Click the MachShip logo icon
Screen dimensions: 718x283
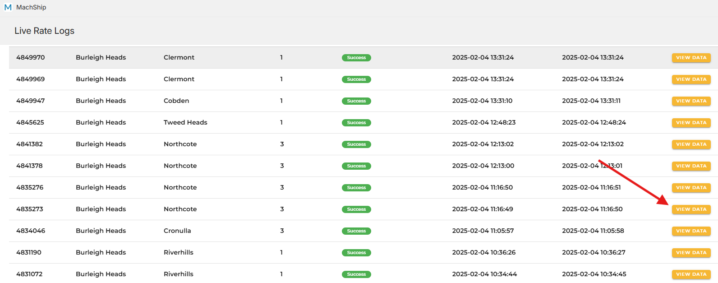(8, 7)
